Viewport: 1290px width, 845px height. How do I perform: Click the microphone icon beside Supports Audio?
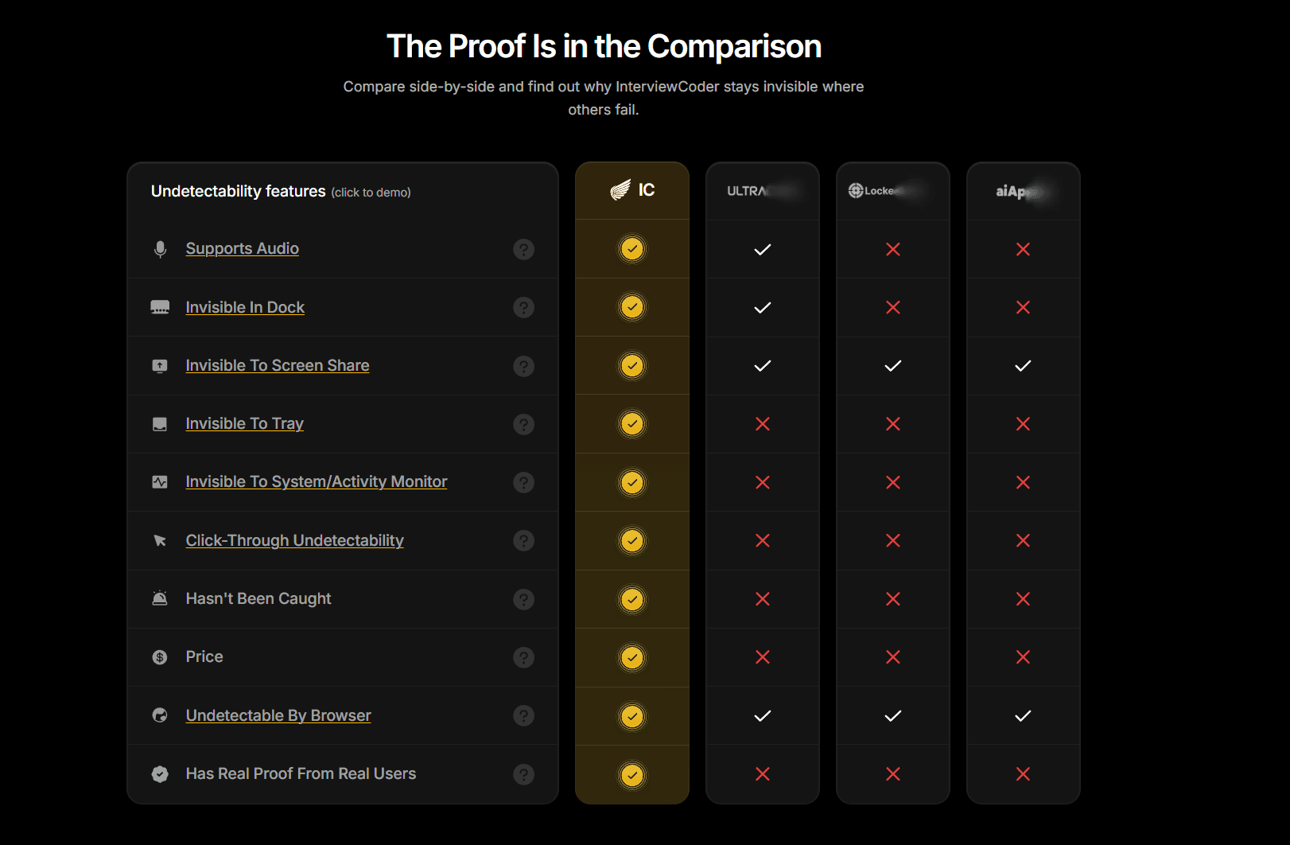[160, 249]
